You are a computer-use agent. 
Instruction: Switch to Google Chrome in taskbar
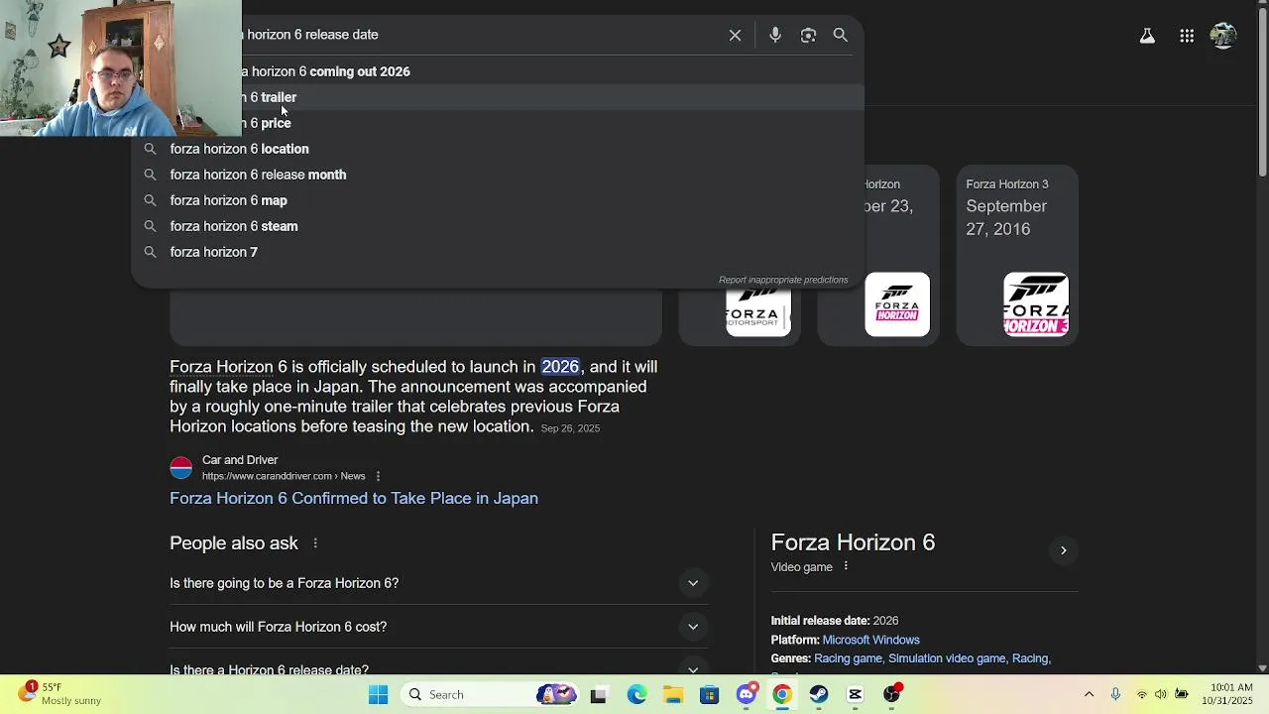[782, 695]
